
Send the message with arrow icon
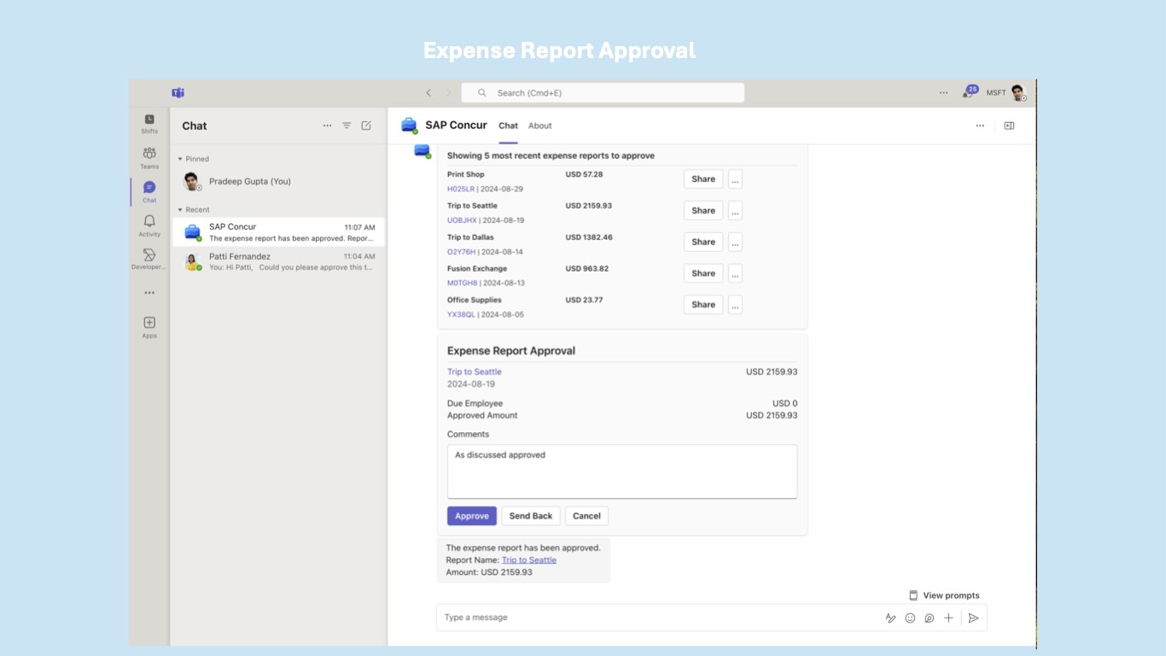click(973, 618)
